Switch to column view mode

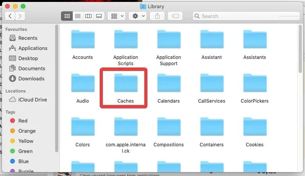click(x=88, y=16)
